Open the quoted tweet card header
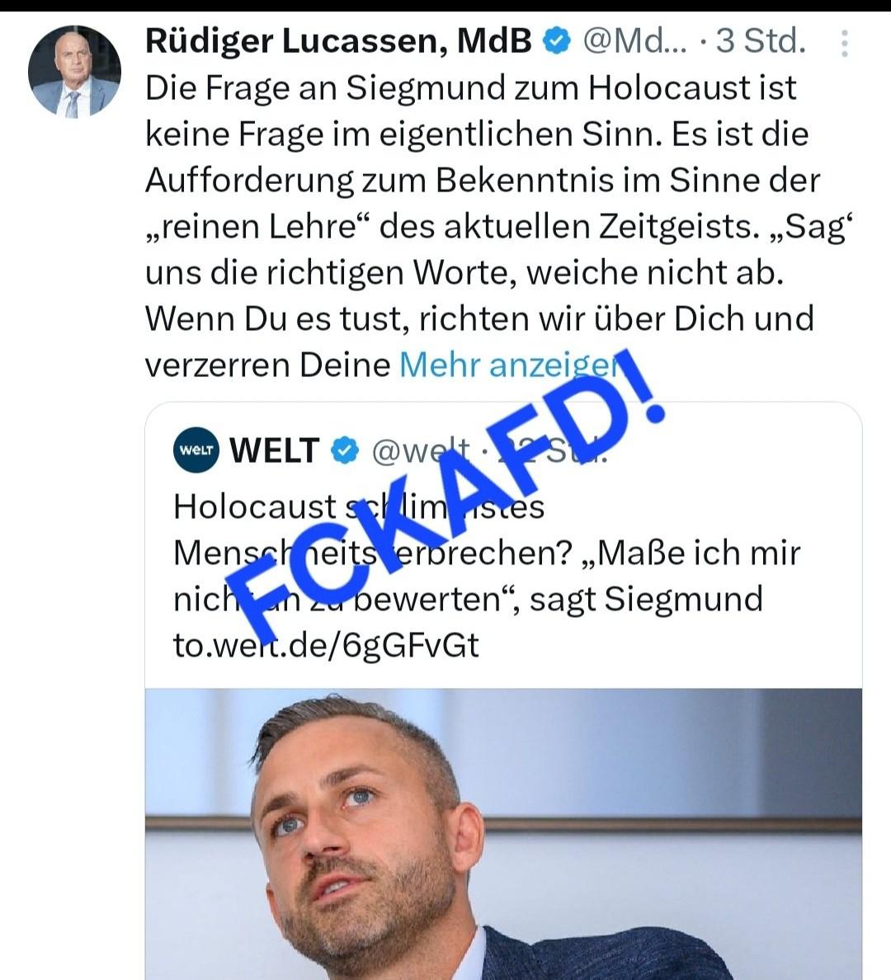 [x=390, y=450]
